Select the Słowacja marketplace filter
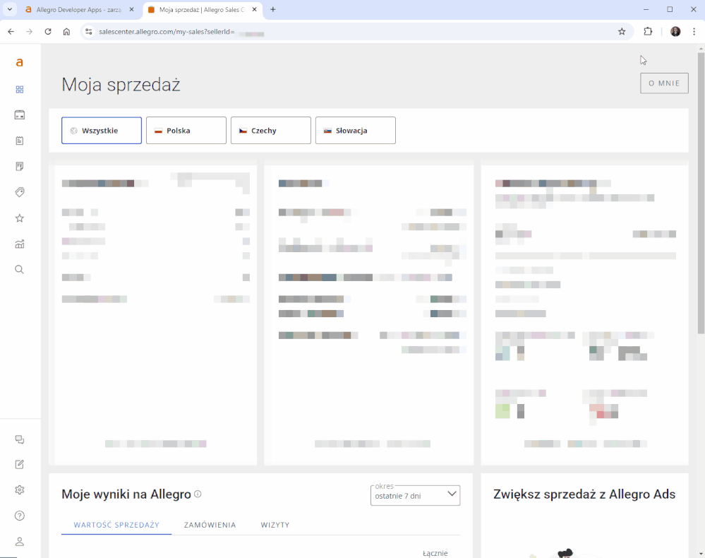The image size is (705, 558). click(x=355, y=131)
